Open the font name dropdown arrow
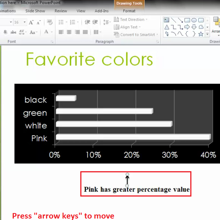 11,22
